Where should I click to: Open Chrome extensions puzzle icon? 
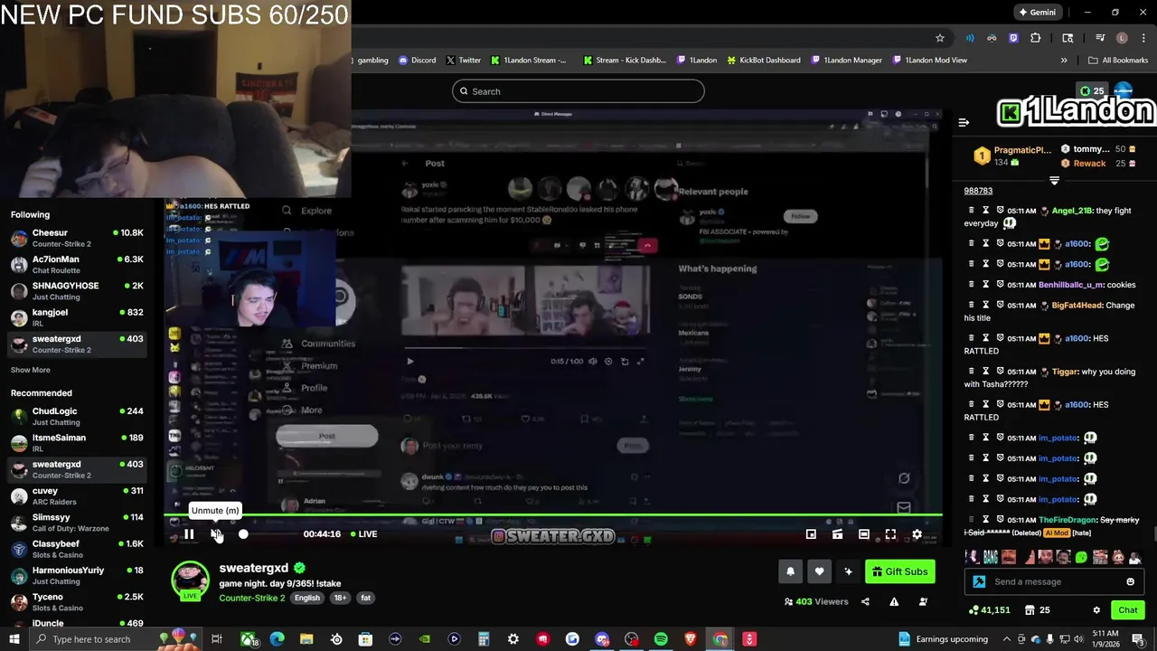click(x=1036, y=38)
